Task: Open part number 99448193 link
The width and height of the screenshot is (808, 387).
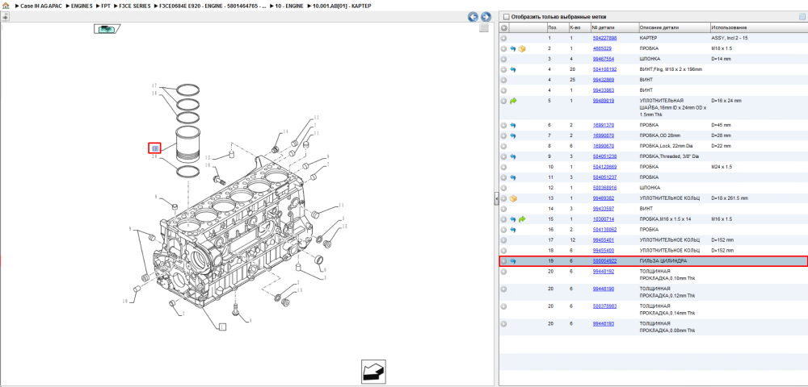Action: pos(604,324)
